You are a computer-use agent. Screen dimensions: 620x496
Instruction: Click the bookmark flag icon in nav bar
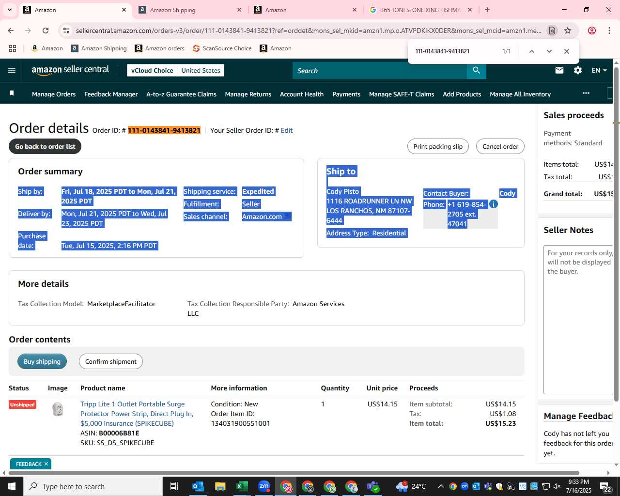click(12, 93)
